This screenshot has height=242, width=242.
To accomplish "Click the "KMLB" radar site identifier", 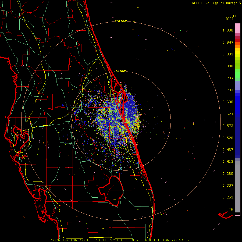I will point(150,240).
